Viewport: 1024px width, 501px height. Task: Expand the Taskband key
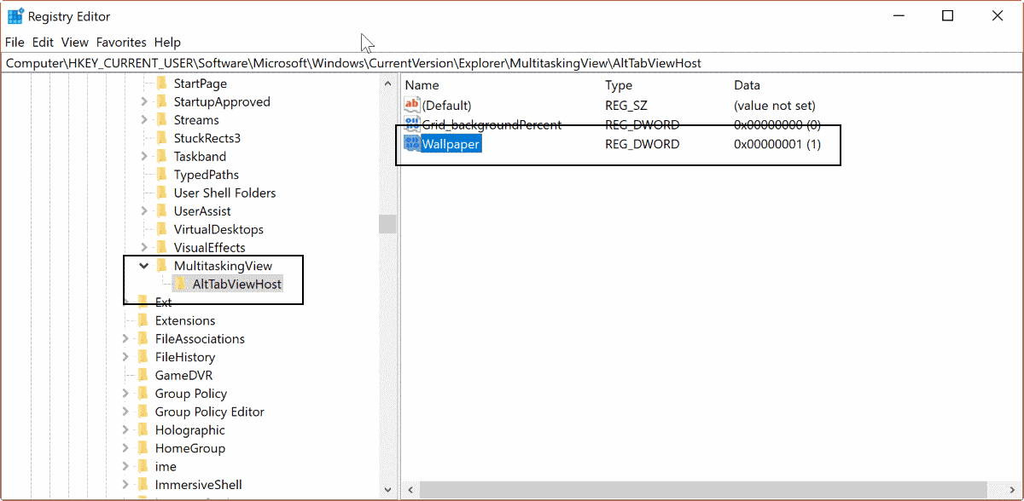point(143,157)
